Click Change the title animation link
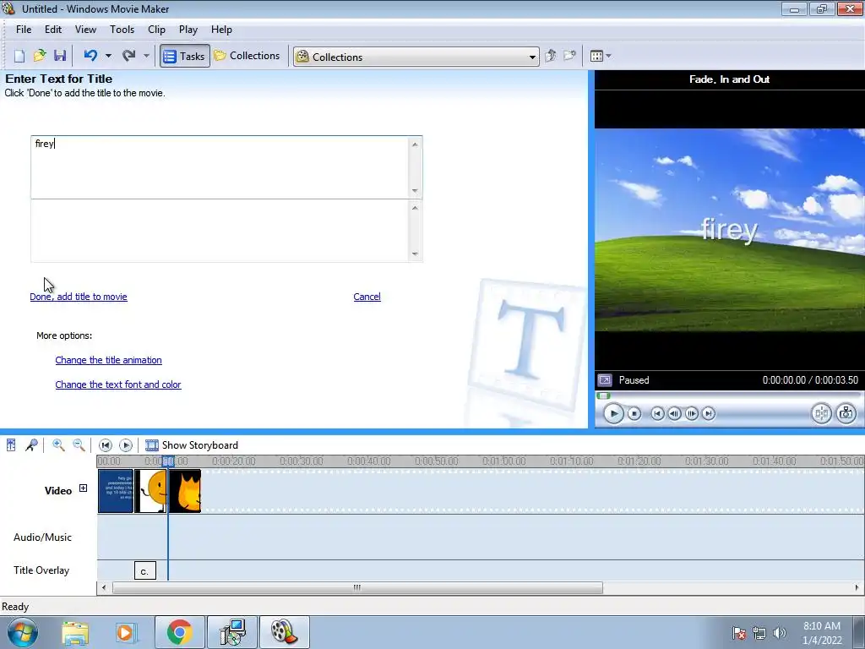 click(x=109, y=360)
